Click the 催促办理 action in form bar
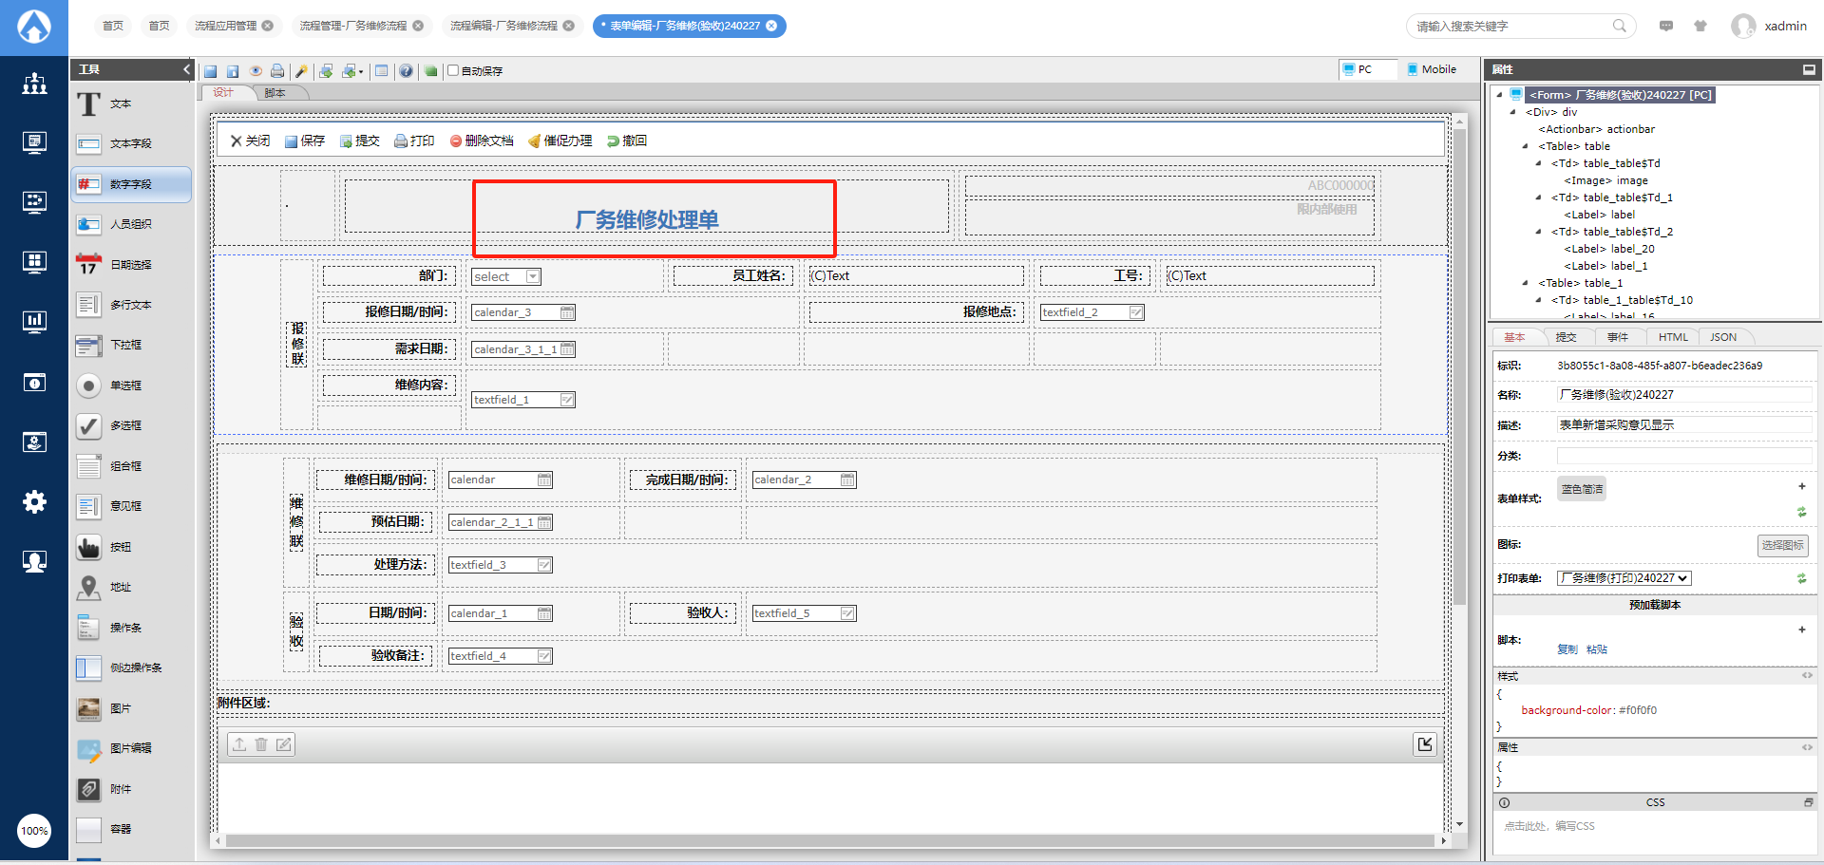Image resolution: width=1824 pixels, height=865 pixels. tap(560, 141)
